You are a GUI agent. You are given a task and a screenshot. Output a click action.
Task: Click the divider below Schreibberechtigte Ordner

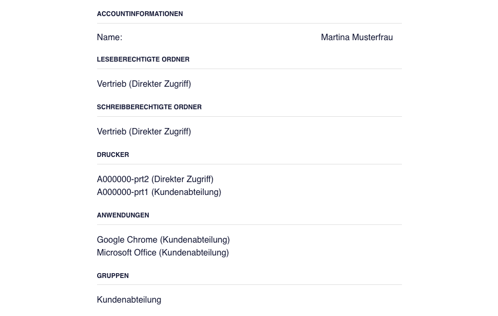[250, 117]
